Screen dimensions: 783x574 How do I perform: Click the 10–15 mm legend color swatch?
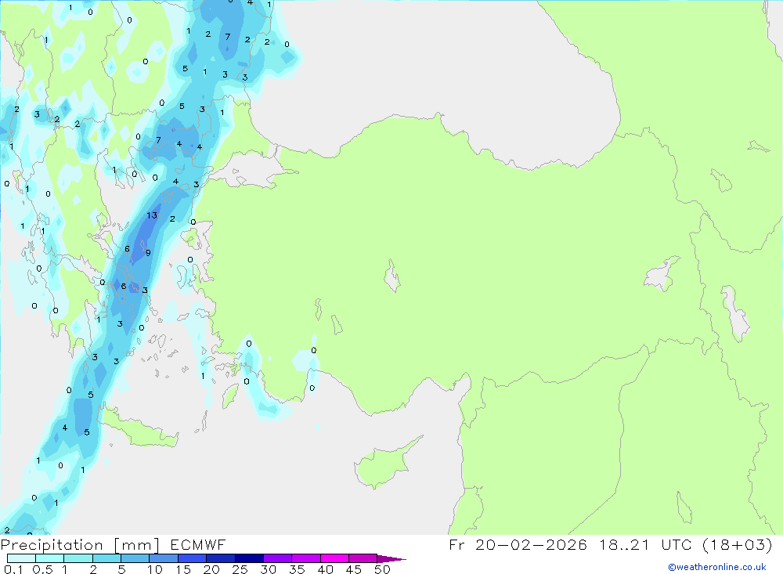point(164,558)
